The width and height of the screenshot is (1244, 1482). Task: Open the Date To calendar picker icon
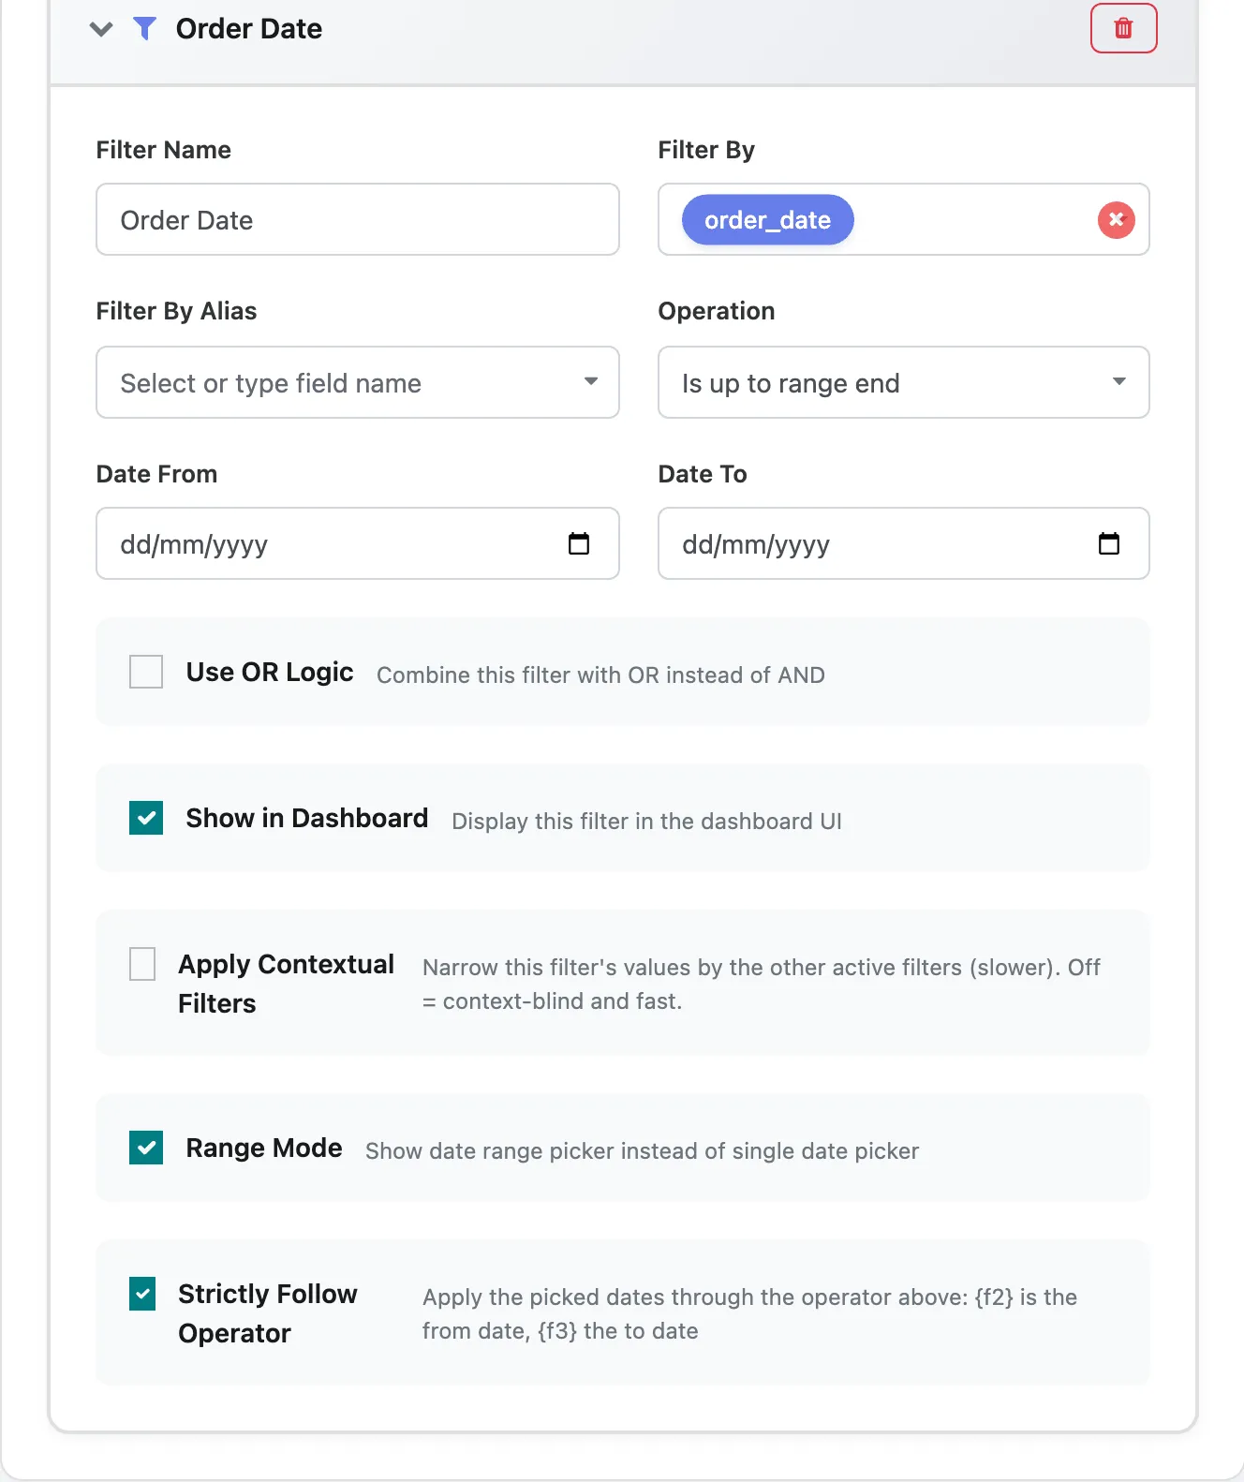tap(1109, 543)
